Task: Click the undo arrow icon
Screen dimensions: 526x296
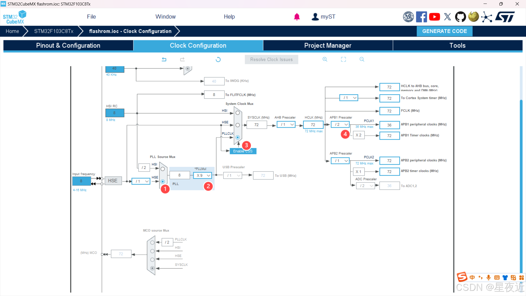Action: click(164, 59)
